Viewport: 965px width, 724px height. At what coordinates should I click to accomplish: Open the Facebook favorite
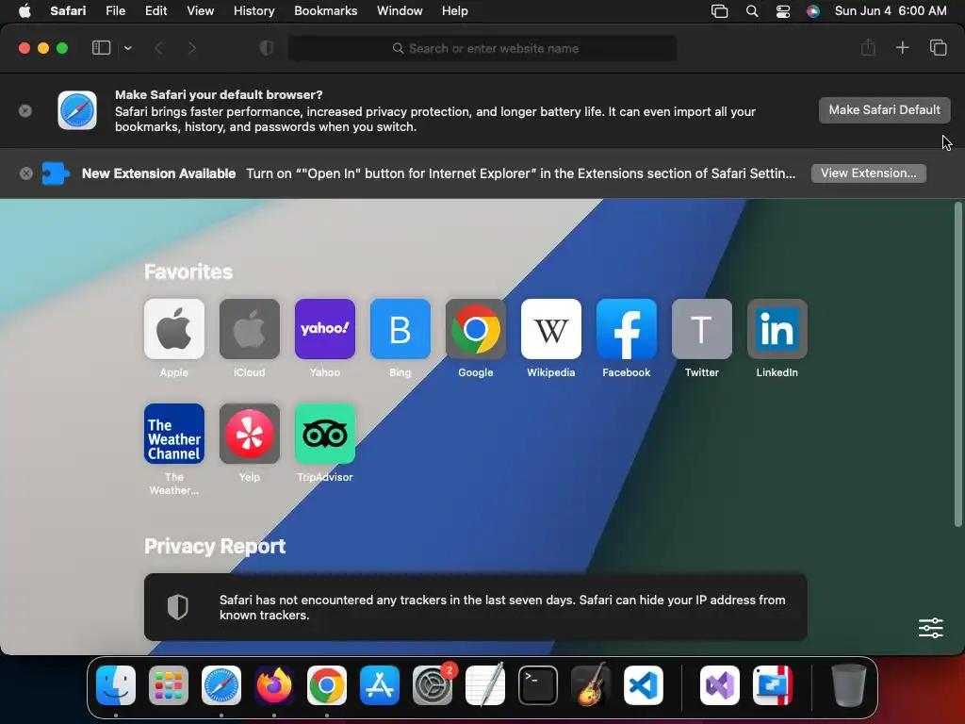[x=627, y=329]
